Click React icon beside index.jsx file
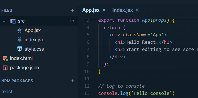 20,40
